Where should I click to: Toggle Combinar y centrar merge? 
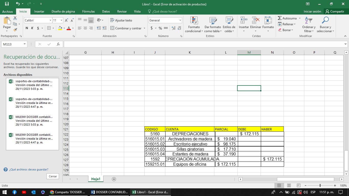[126, 28]
